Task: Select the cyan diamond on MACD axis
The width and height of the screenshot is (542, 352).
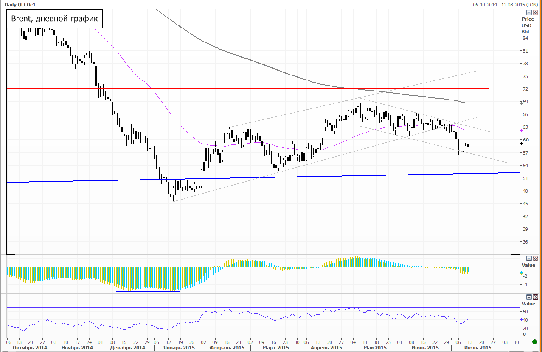Action: point(522,272)
